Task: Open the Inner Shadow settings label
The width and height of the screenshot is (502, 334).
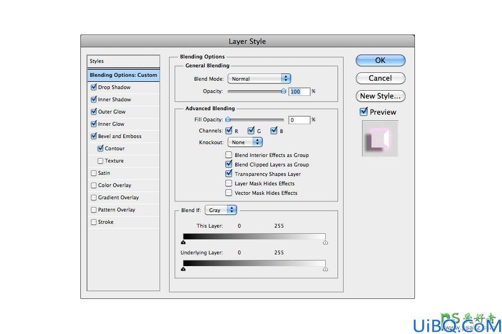Action: tap(114, 100)
